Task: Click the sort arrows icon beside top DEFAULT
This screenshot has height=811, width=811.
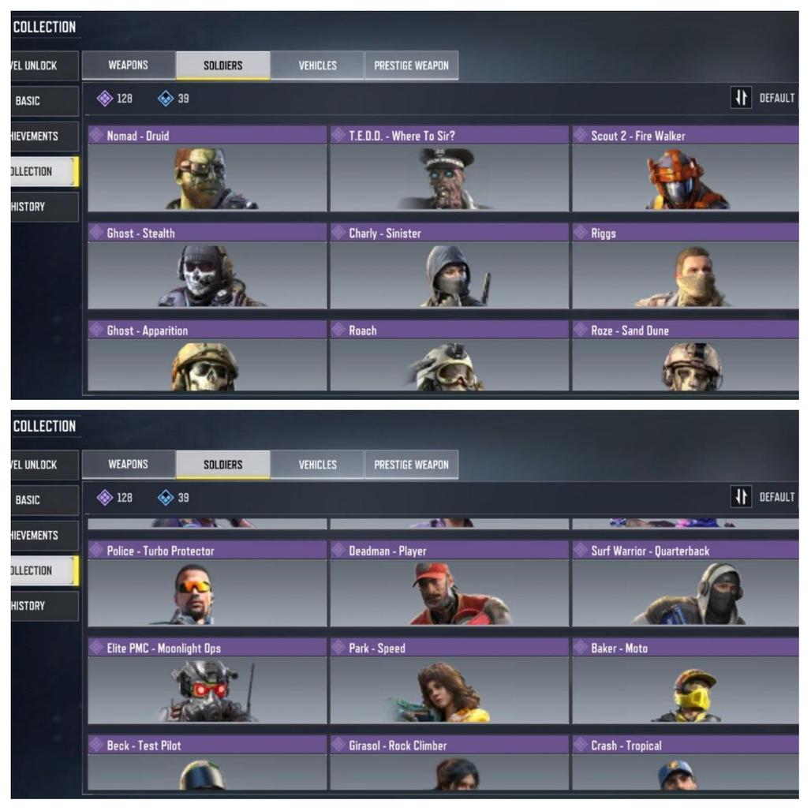Action: (740, 97)
